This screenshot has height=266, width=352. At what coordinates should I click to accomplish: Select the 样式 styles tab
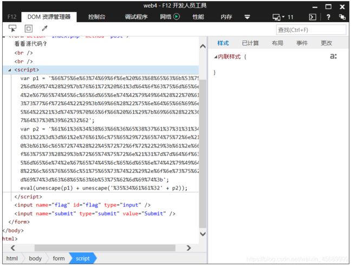[x=223, y=43]
